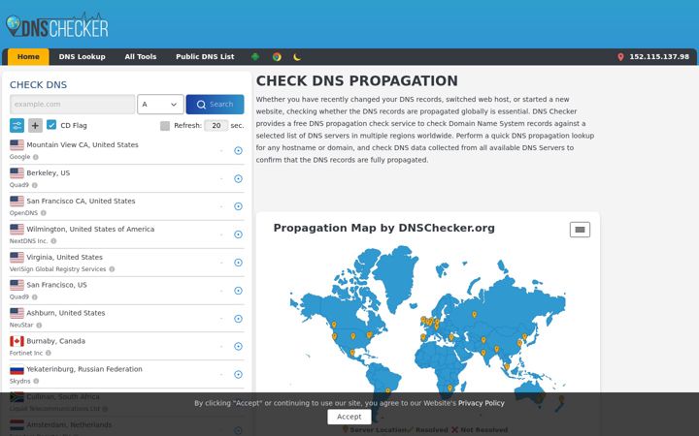Open the map menu hamburger icon
Image resolution: width=699 pixels, height=436 pixels.
(580, 230)
